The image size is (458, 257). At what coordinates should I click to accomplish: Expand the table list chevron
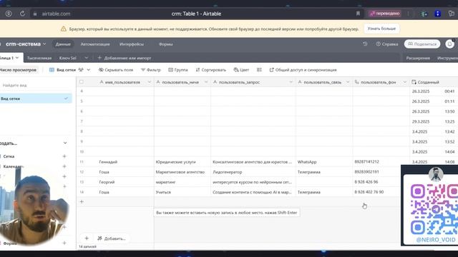[86, 58]
